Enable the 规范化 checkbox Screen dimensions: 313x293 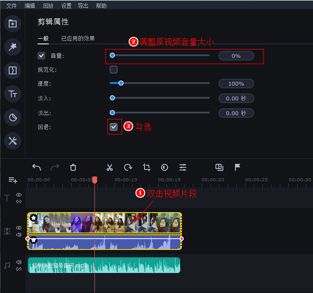114,70
